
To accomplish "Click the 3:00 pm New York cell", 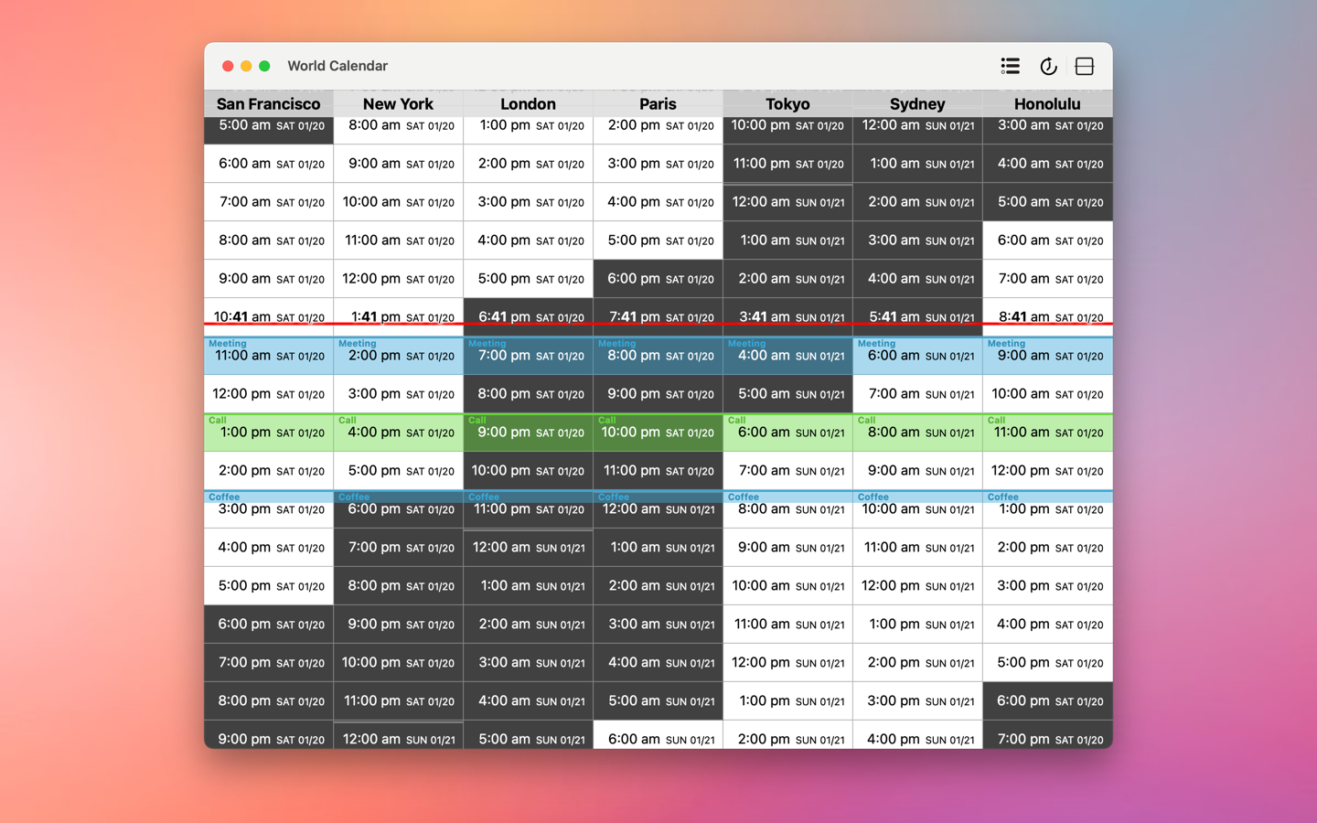I will pos(399,394).
